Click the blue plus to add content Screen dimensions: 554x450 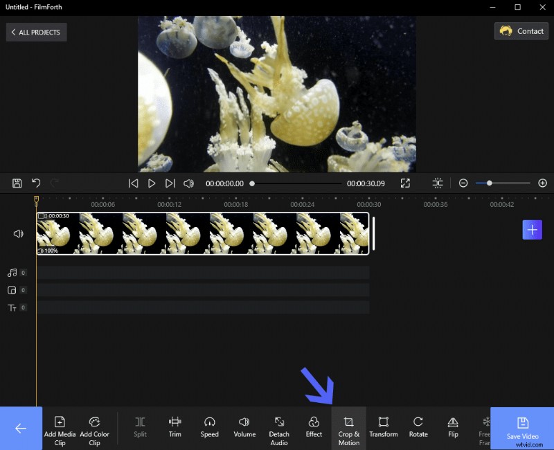point(532,229)
